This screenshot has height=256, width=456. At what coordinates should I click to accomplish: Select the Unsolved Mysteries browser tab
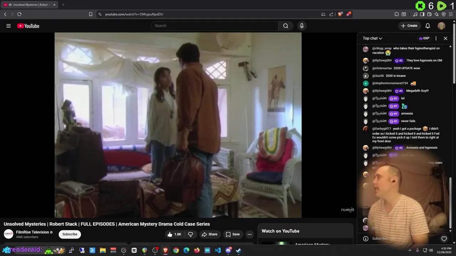coord(30,5)
